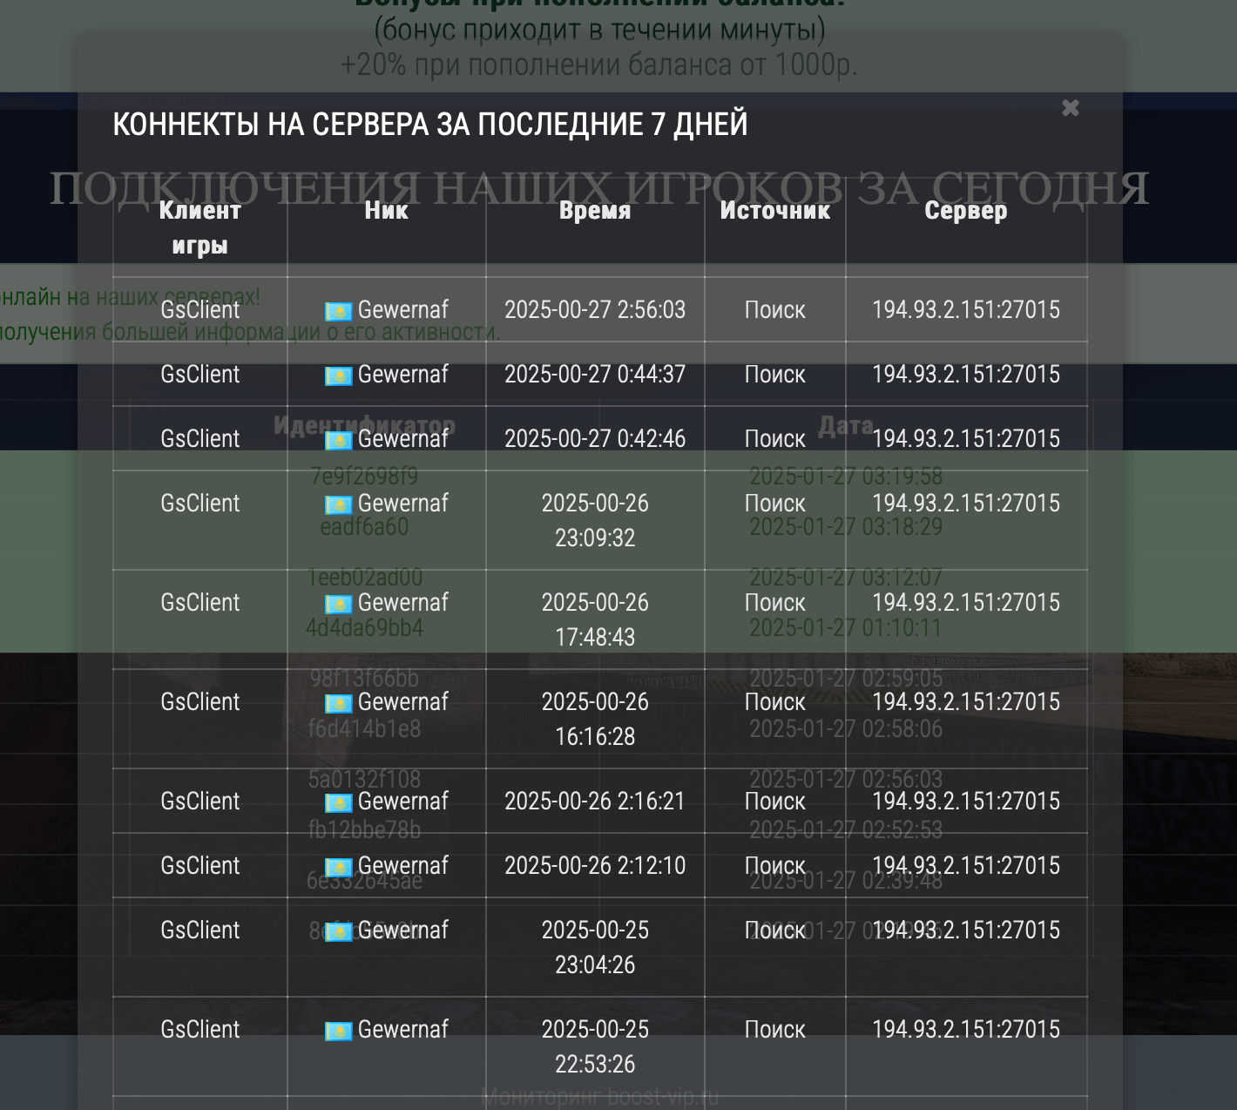Select the time cell '2025-00-26 23:09:32'
The width and height of the screenshot is (1237, 1110).
click(x=595, y=520)
